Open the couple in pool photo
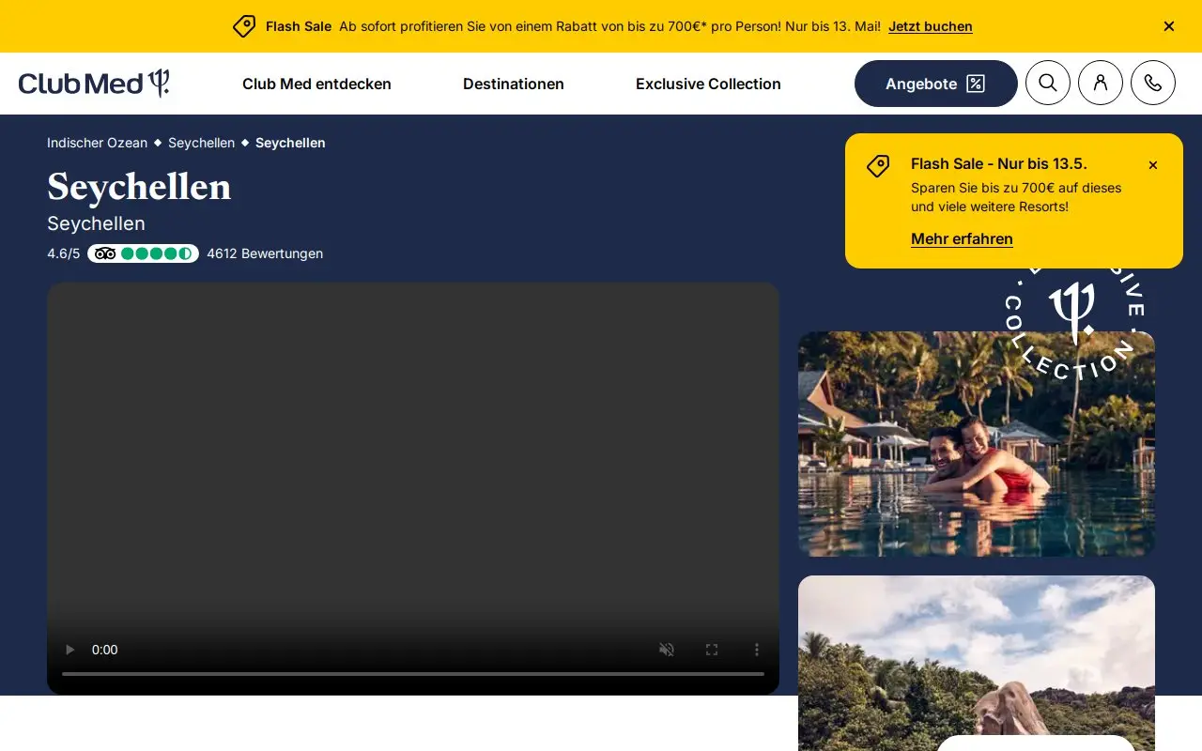 pos(977,444)
